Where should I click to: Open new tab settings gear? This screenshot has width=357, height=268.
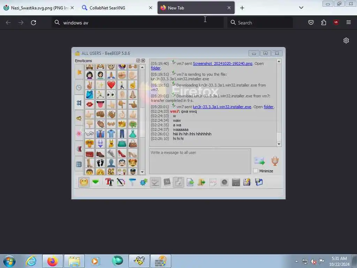(346, 40)
